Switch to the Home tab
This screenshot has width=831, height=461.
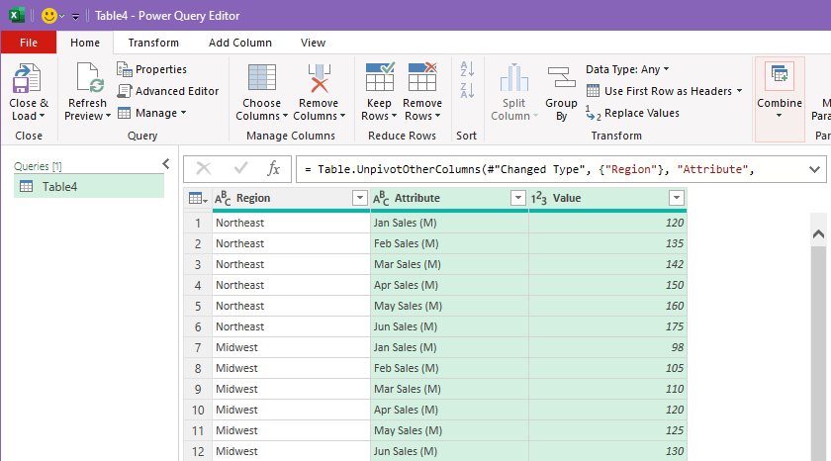point(85,43)
